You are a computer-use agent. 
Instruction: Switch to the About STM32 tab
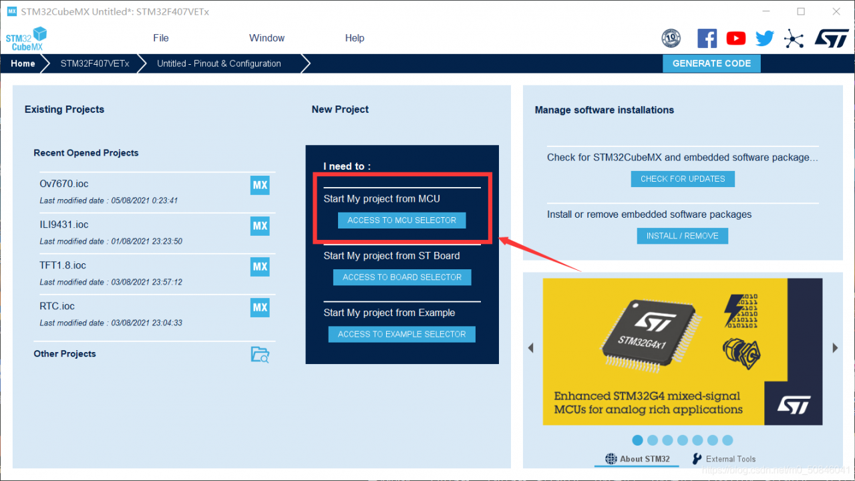pyautogui.click(x=637, y=459)
